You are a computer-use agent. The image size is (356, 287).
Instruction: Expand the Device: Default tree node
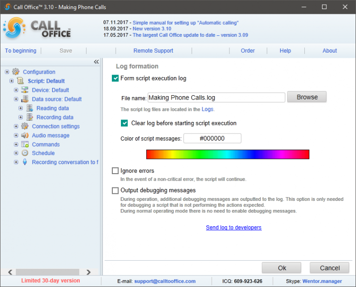(x=16, y=90)
